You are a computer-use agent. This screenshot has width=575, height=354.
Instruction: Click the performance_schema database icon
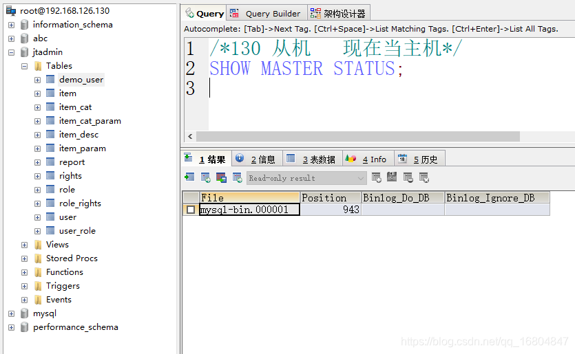click(x=25, y=327)
